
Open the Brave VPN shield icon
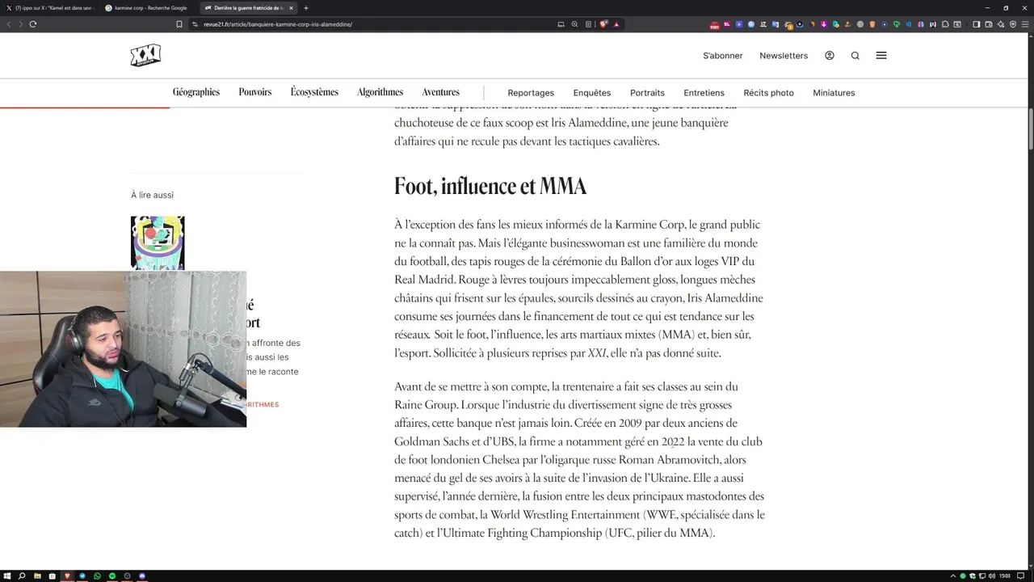pyautogui.click(x=1013, y=24)
